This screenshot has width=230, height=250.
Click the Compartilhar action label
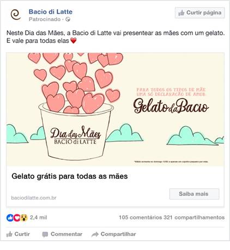pyautogui.click(x=118, y=234)
